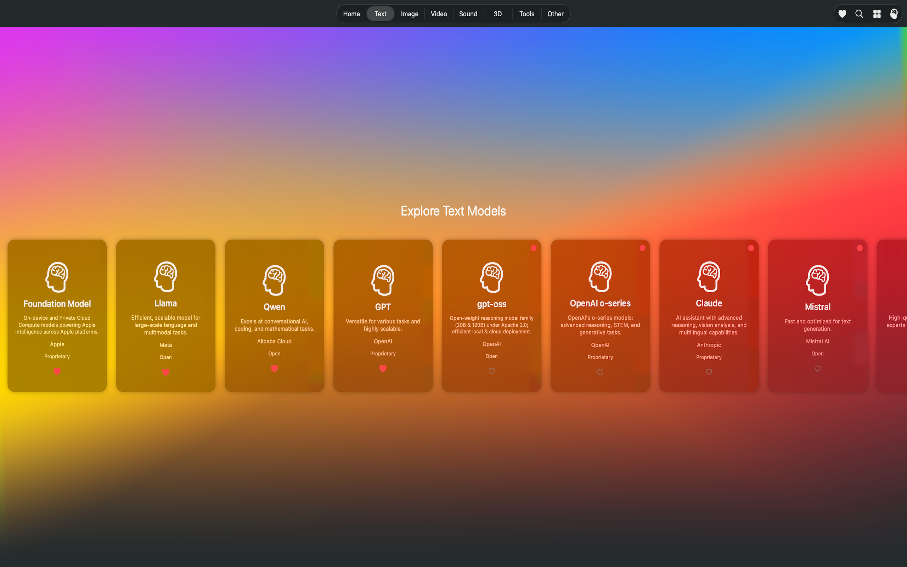The image size is (907, 567).
Task: Click the Claude brain icon
Action: 709,276
